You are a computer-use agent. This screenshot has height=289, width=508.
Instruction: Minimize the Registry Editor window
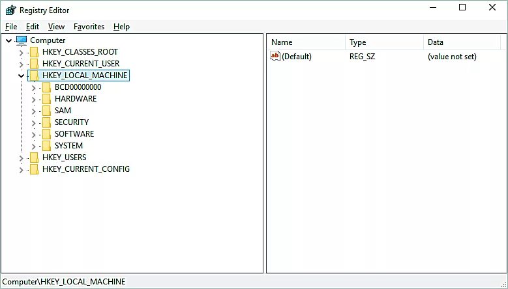click(x=433, y=7)
